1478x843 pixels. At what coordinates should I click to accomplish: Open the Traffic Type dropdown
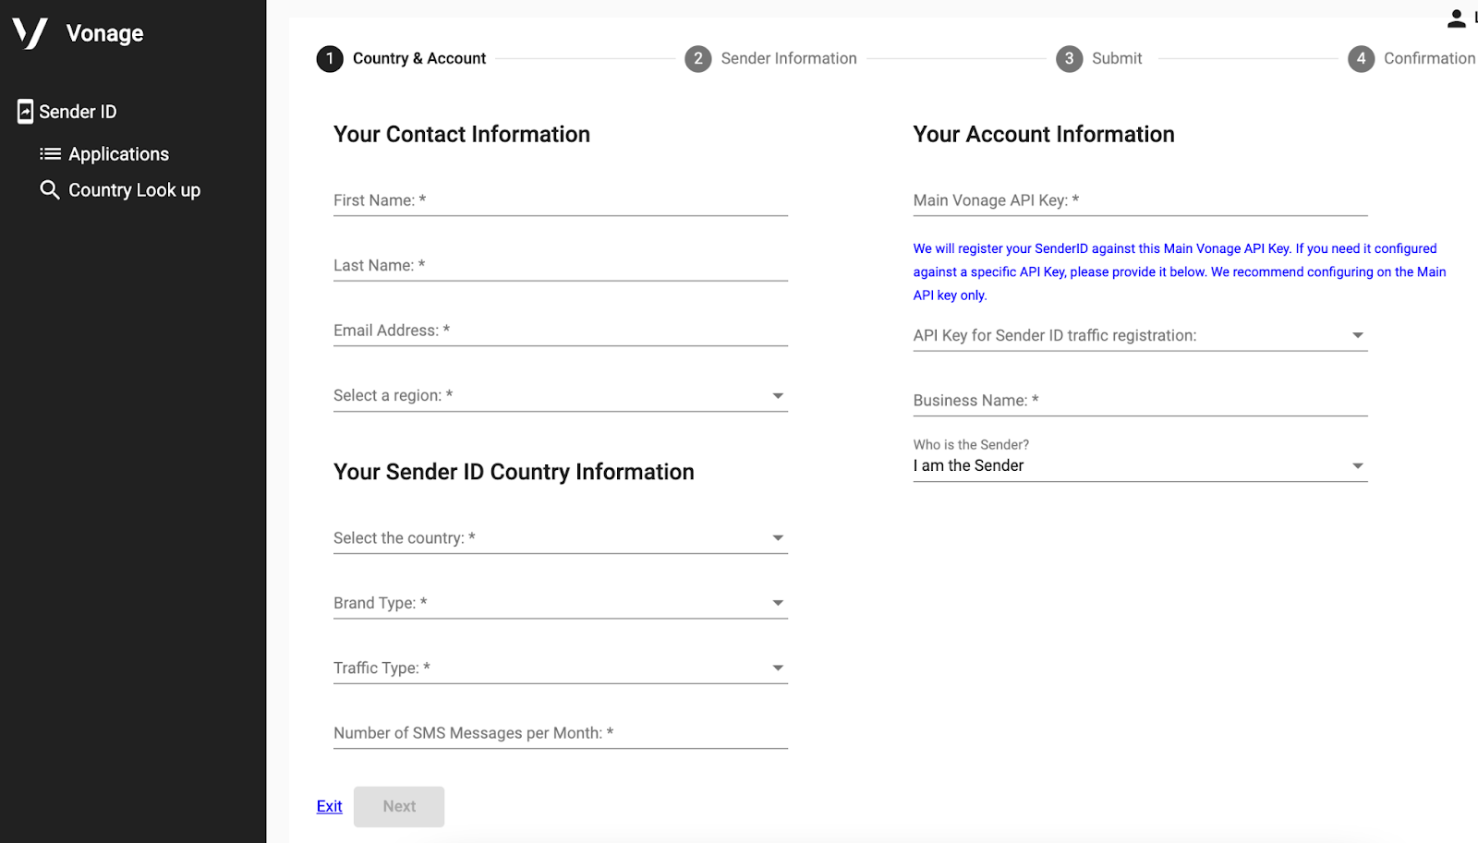[561, 668]
